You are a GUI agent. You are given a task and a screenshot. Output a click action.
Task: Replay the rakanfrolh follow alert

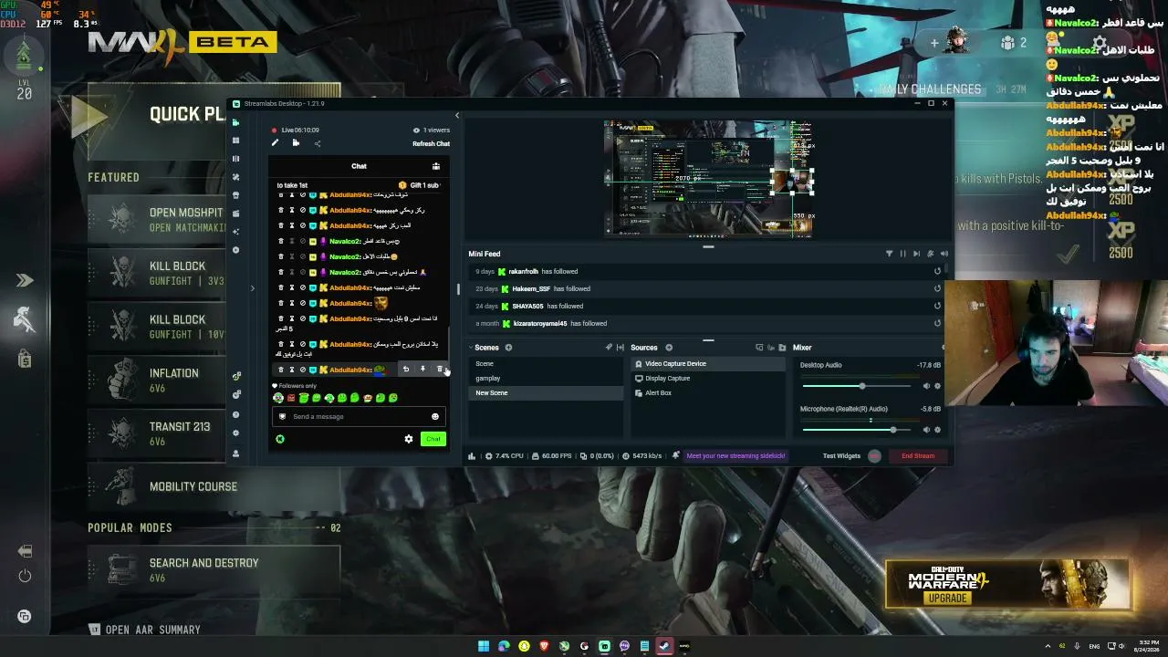pos(937,271)
